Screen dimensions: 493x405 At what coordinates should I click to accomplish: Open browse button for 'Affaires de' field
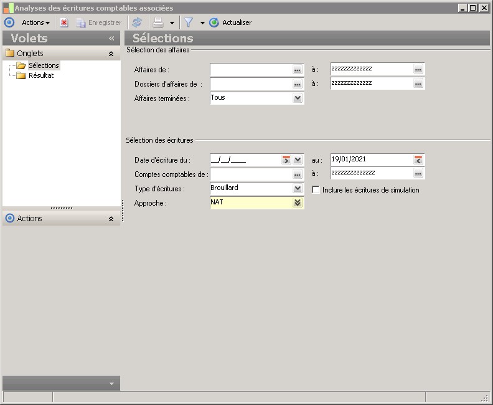298,70
